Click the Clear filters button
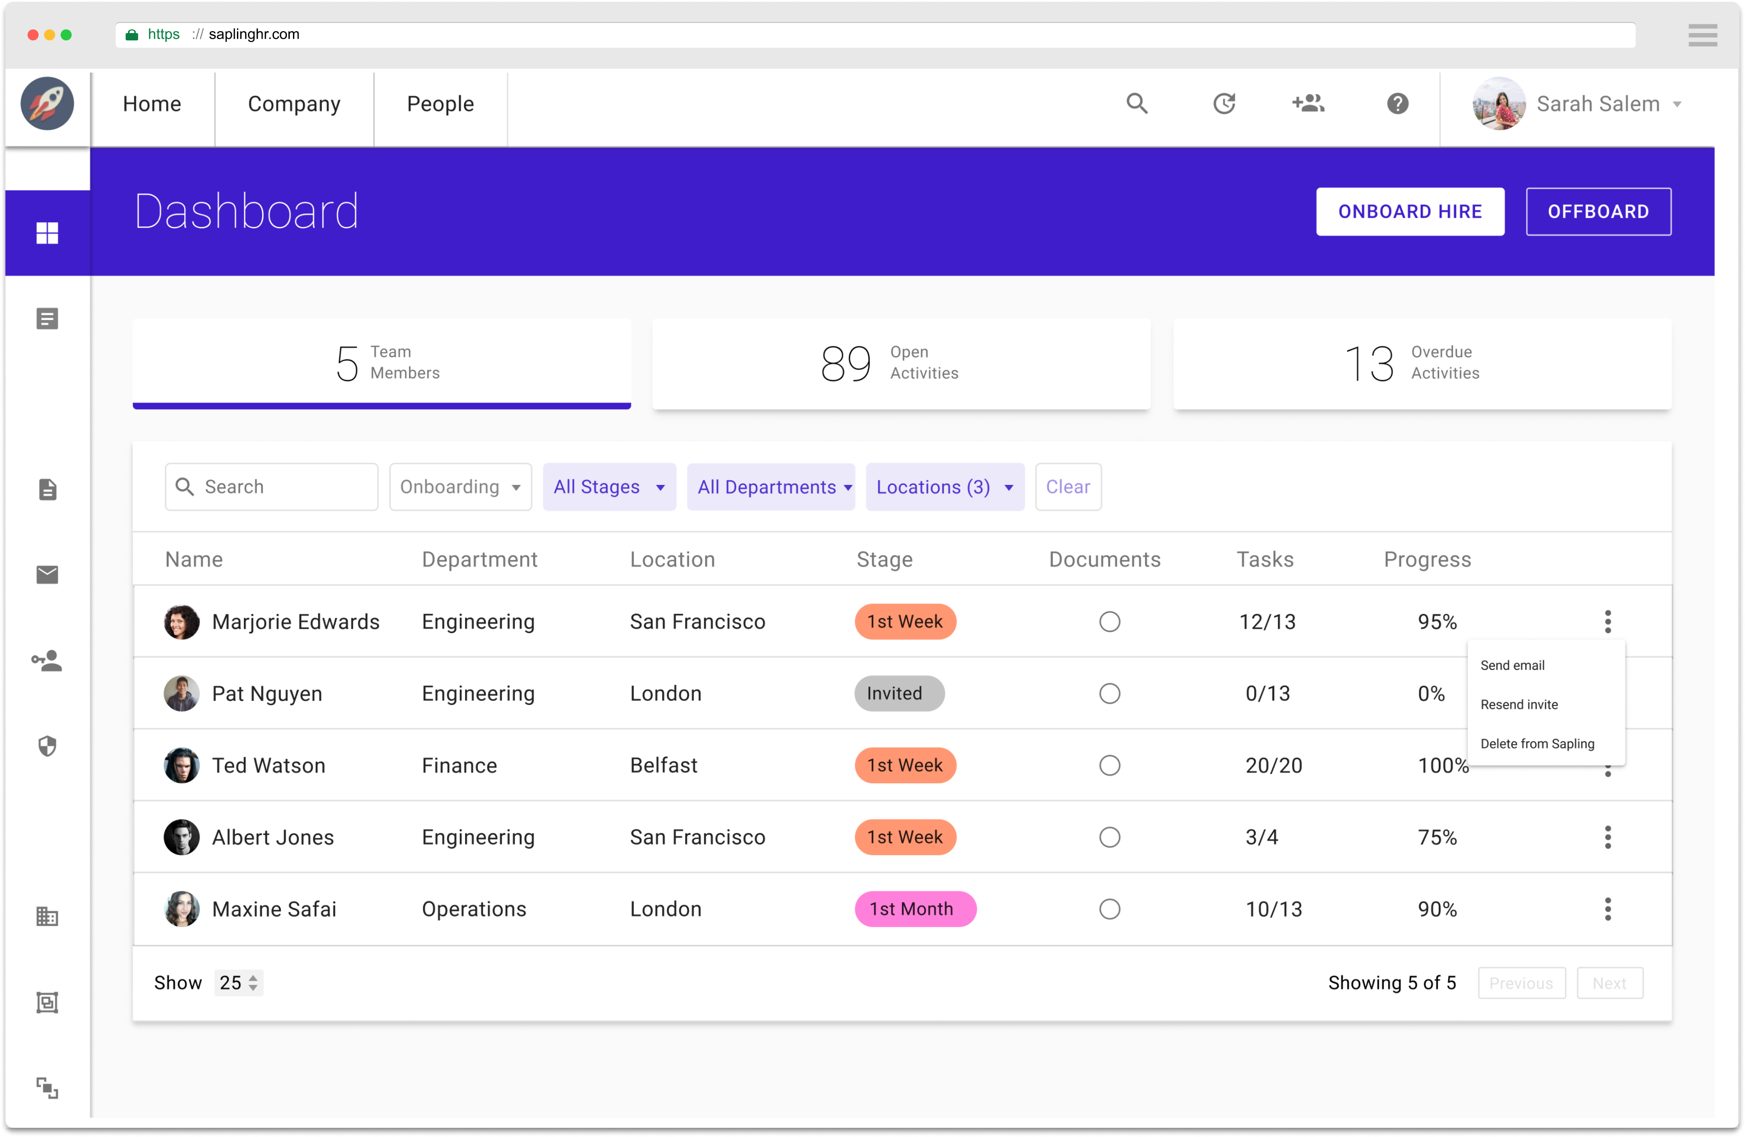 [x=1068, y=487]
